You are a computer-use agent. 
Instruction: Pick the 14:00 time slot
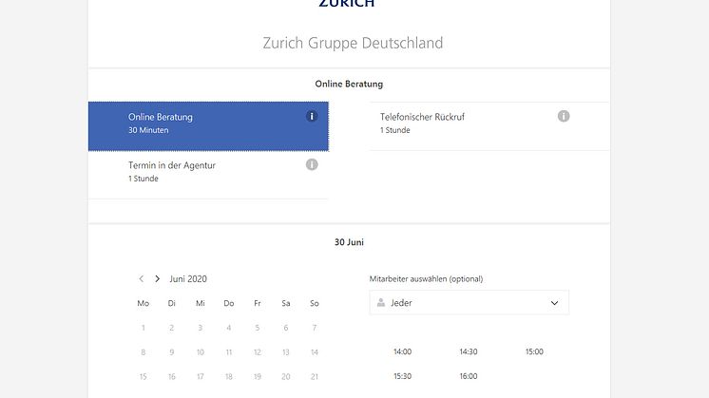pos(402,351)
